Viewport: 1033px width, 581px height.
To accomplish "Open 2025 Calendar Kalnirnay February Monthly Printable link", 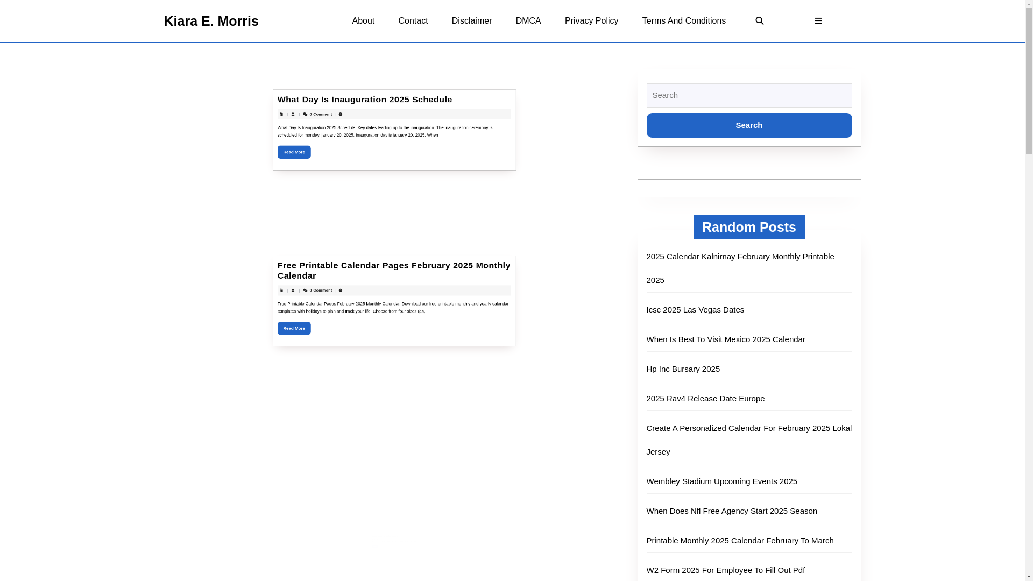I will [x=740, y=268].
